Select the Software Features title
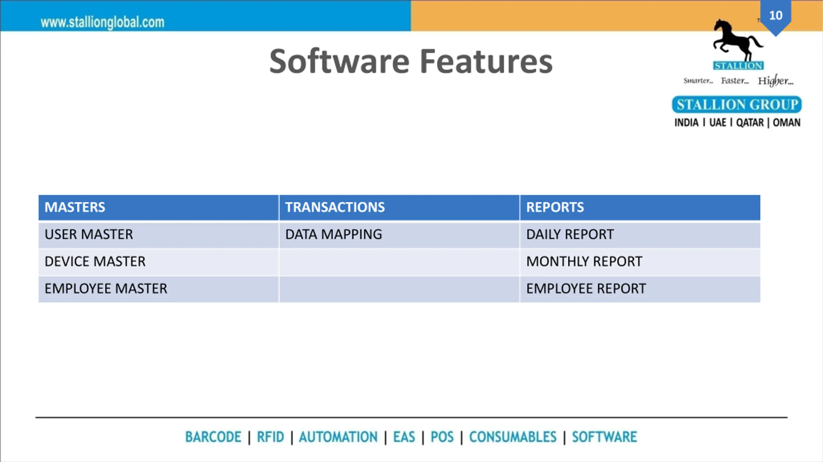The height and width of the screenshot is (462, 823). click(x=411, y=61)
